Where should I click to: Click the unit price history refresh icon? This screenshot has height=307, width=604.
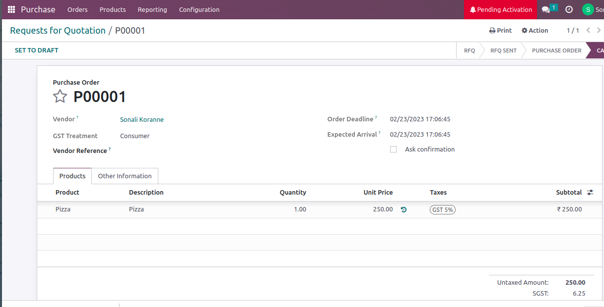[x=403, y=209]
